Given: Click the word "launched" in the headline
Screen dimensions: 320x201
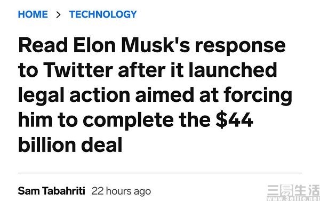Looking at the screenshot, I should coord(233,70).
